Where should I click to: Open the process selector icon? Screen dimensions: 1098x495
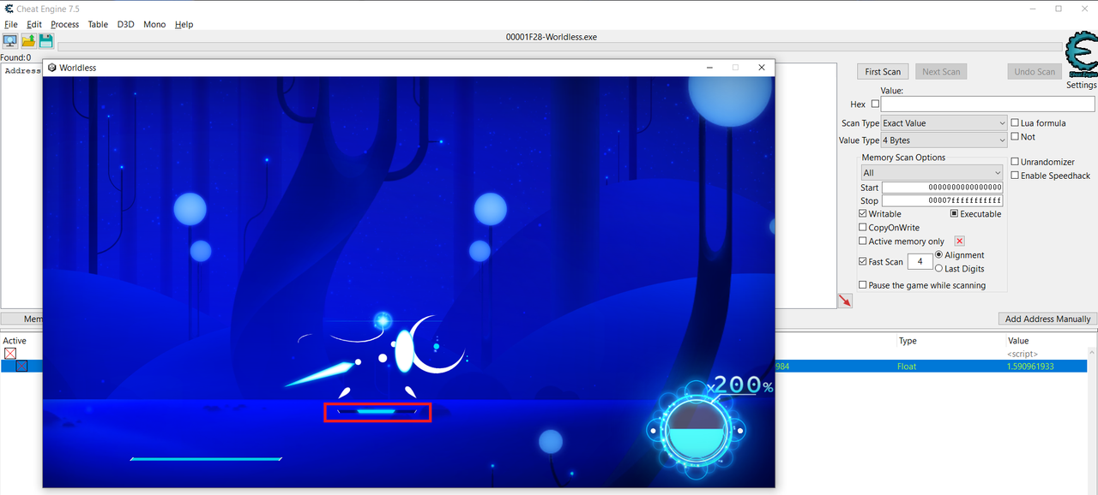(10, 40)
